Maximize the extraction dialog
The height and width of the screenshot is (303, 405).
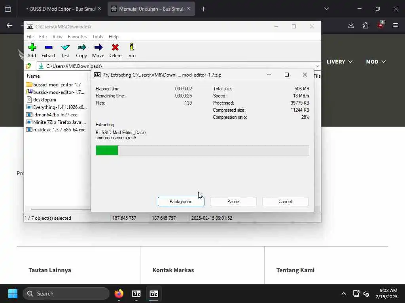pos(287,75)
